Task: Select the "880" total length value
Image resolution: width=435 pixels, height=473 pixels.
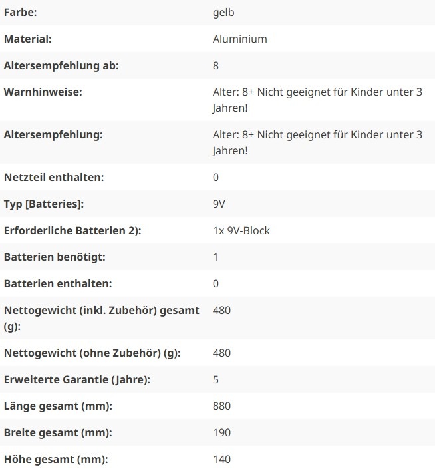Action: click(221, 406)
